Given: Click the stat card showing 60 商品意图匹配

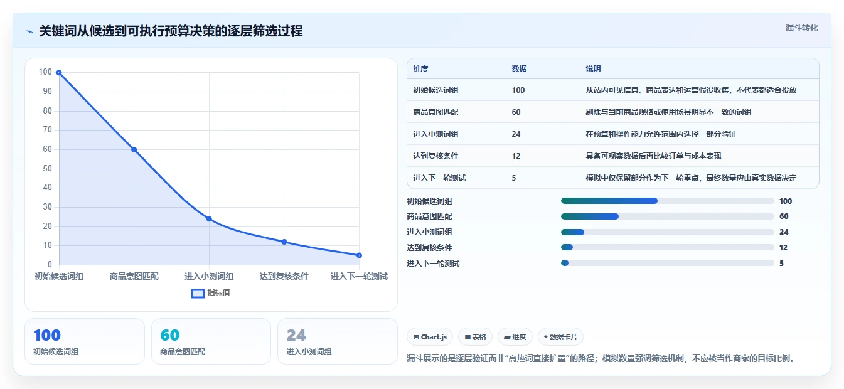Looking at the screenshot, I should click(211, 341).
